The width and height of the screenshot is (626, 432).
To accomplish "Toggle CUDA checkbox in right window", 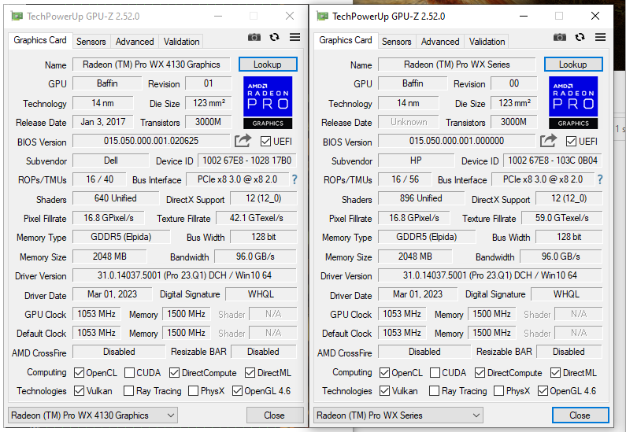I will coord(435,372).
